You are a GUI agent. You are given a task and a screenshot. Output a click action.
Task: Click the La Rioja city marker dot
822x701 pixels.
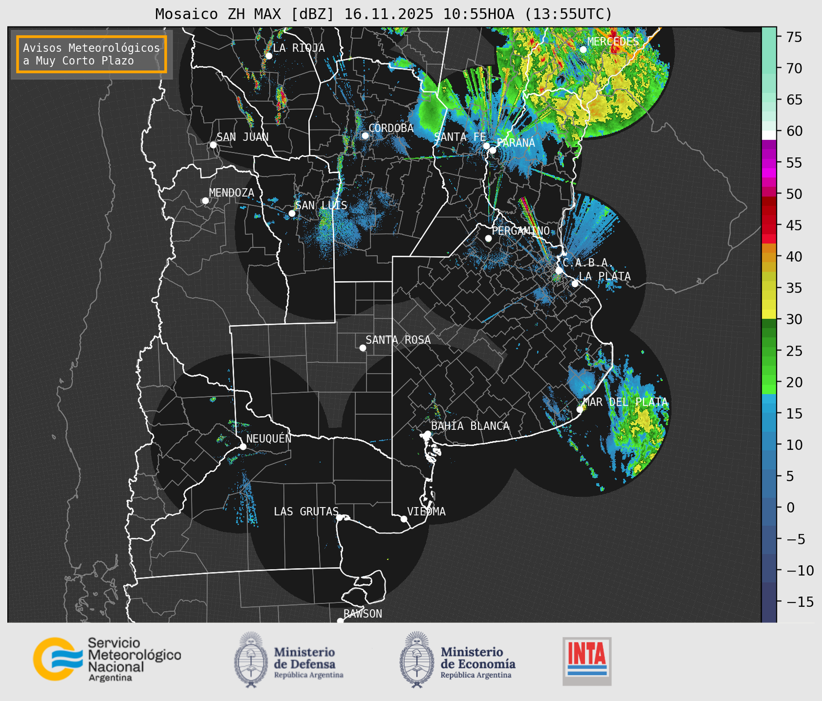[268, 56]
